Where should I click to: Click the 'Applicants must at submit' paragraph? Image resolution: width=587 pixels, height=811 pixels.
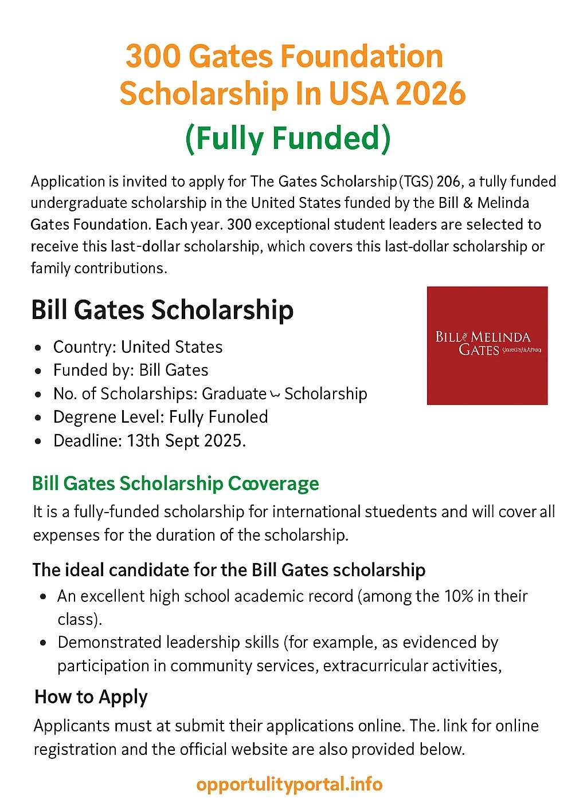(286, 737)
